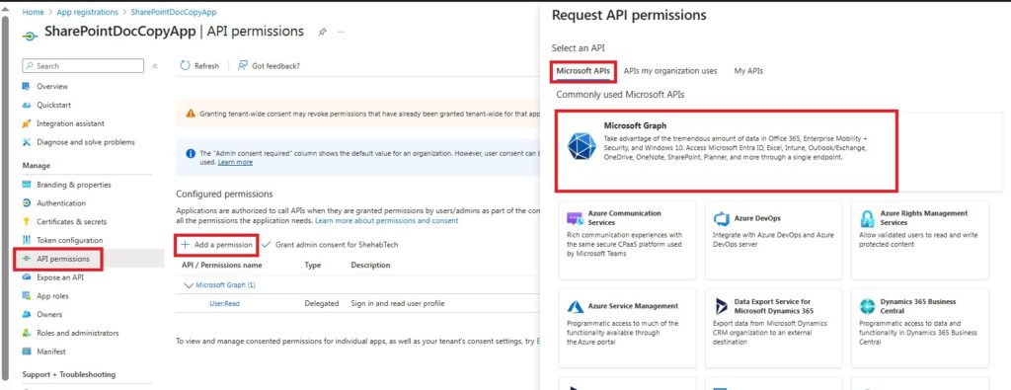This screenshot has width=1011, height=390.
Task: Click the Azure DevOps icon
Action: (x=722, y=218)
